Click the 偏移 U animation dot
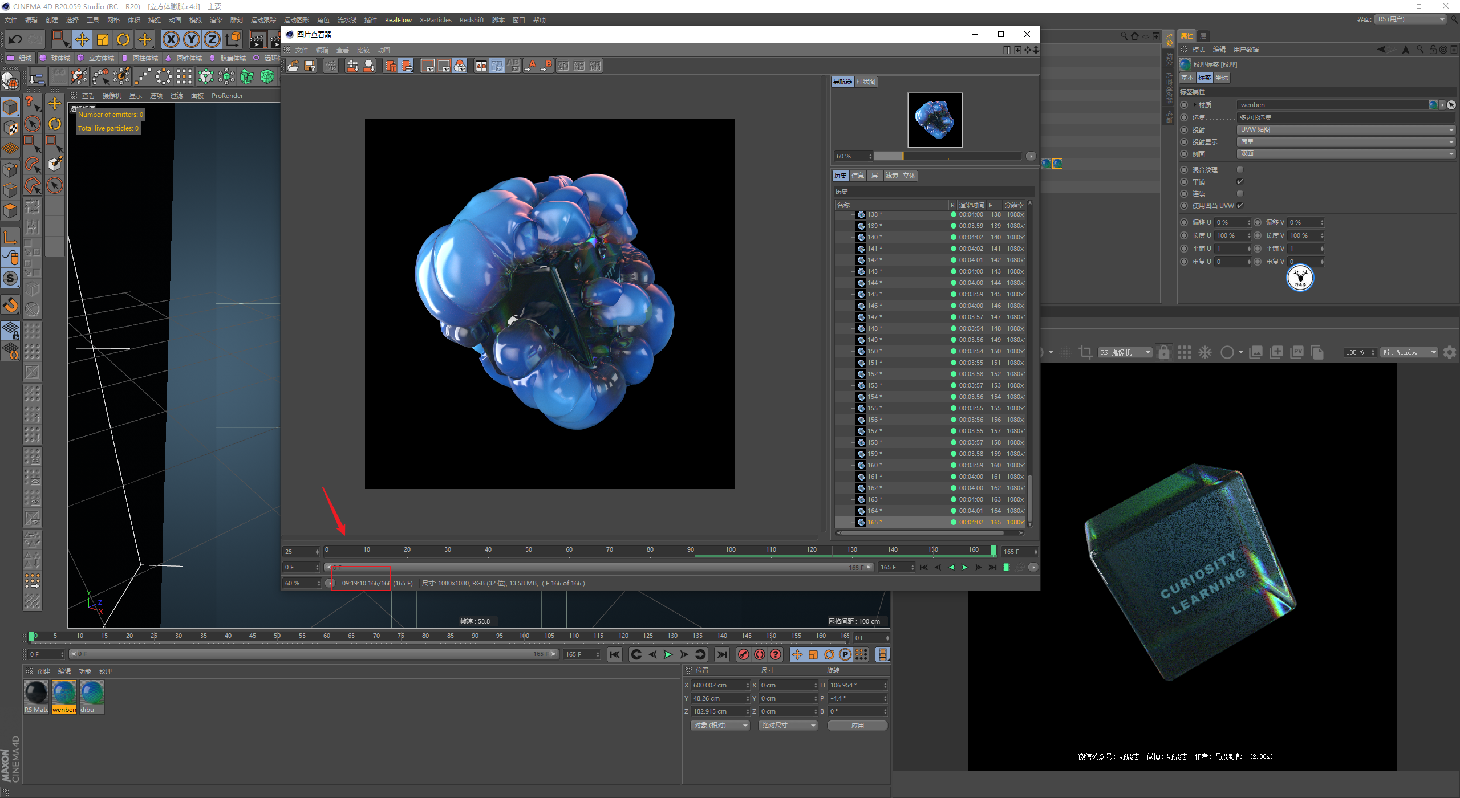This screenshot has width=1460, height=798. (1184, 222)
